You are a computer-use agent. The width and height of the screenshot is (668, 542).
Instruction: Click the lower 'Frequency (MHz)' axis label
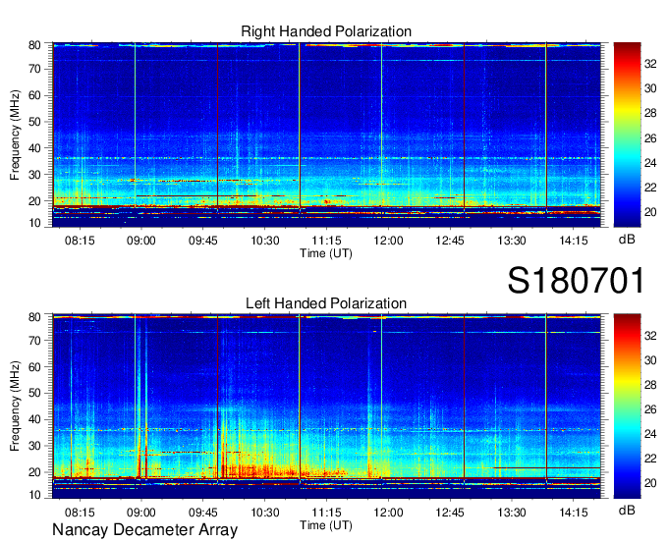coord(15,406)
